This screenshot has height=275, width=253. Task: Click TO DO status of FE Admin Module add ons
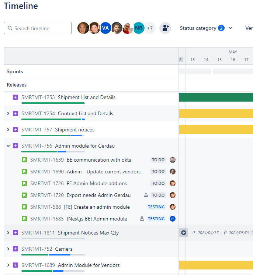[158, 183]
